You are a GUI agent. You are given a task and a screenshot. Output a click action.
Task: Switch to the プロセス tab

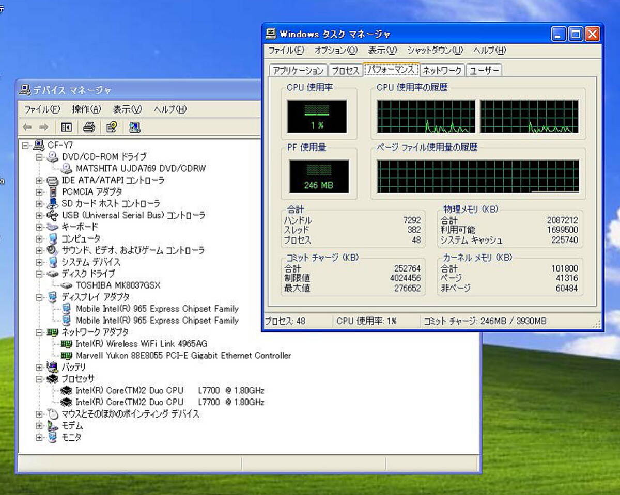345,71
